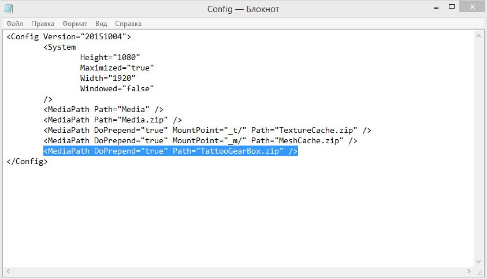Click the vertical scrollbar up arrow
The height and width of the screenshot is (279, 487).
click(x=478, y=36)
